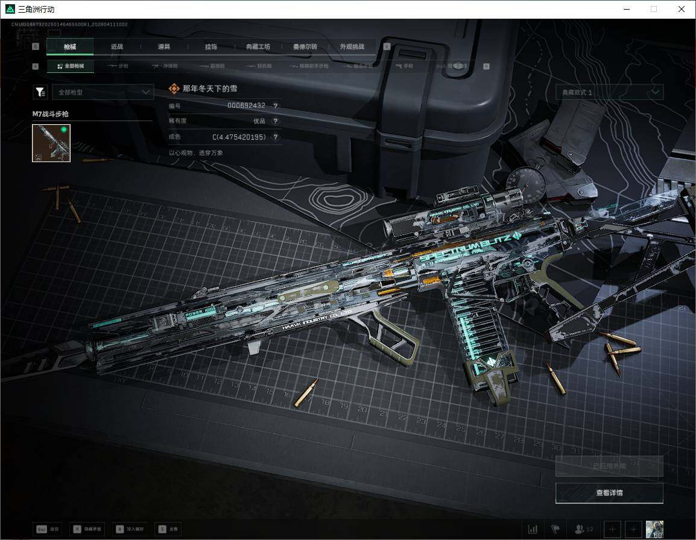Click the 查看详情 view details button
The width and height of the screenshot is (696, 540).
pos(609,493)
